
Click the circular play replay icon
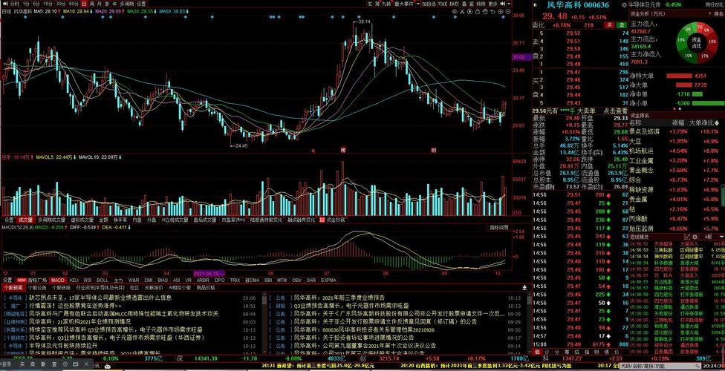(x=469, y=12)
